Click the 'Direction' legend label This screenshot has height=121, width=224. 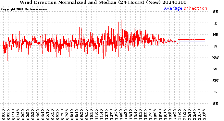pos(195,8)
